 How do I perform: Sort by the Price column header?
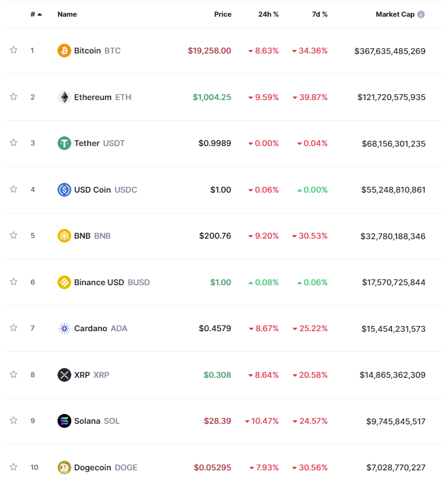click(x=223, y=14)
